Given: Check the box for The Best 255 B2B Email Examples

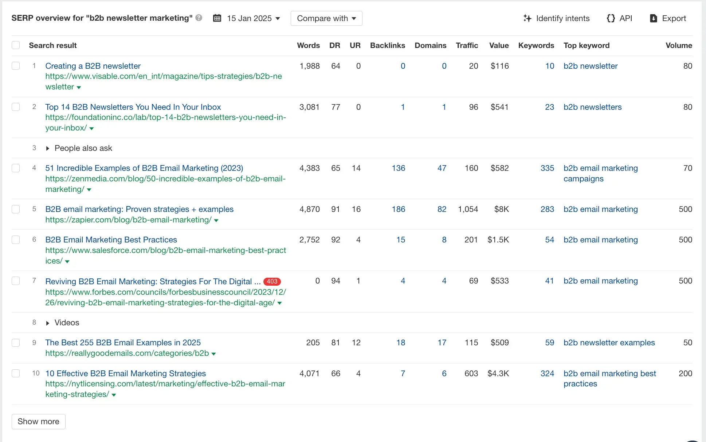Looking at the screenshot, I should (x=16, y=342).
